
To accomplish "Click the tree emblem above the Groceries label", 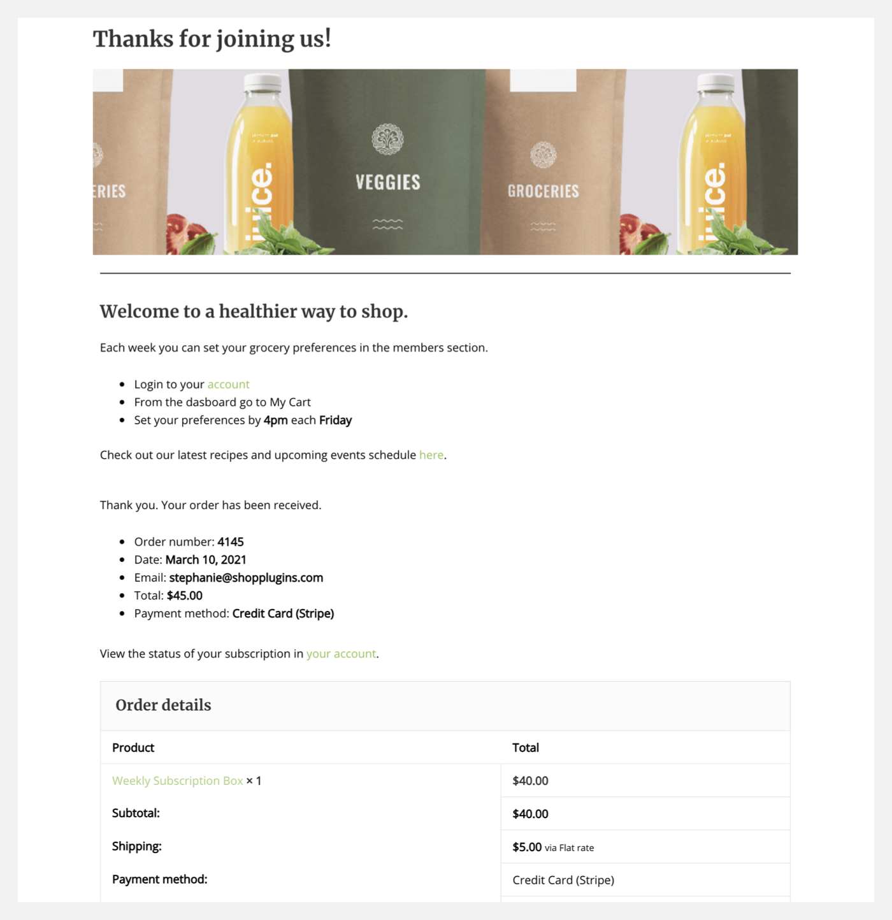I will tap(543, 155).
